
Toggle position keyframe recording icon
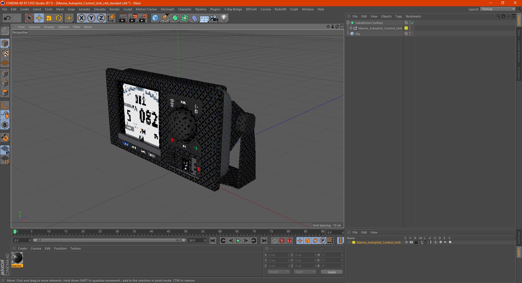300,241
